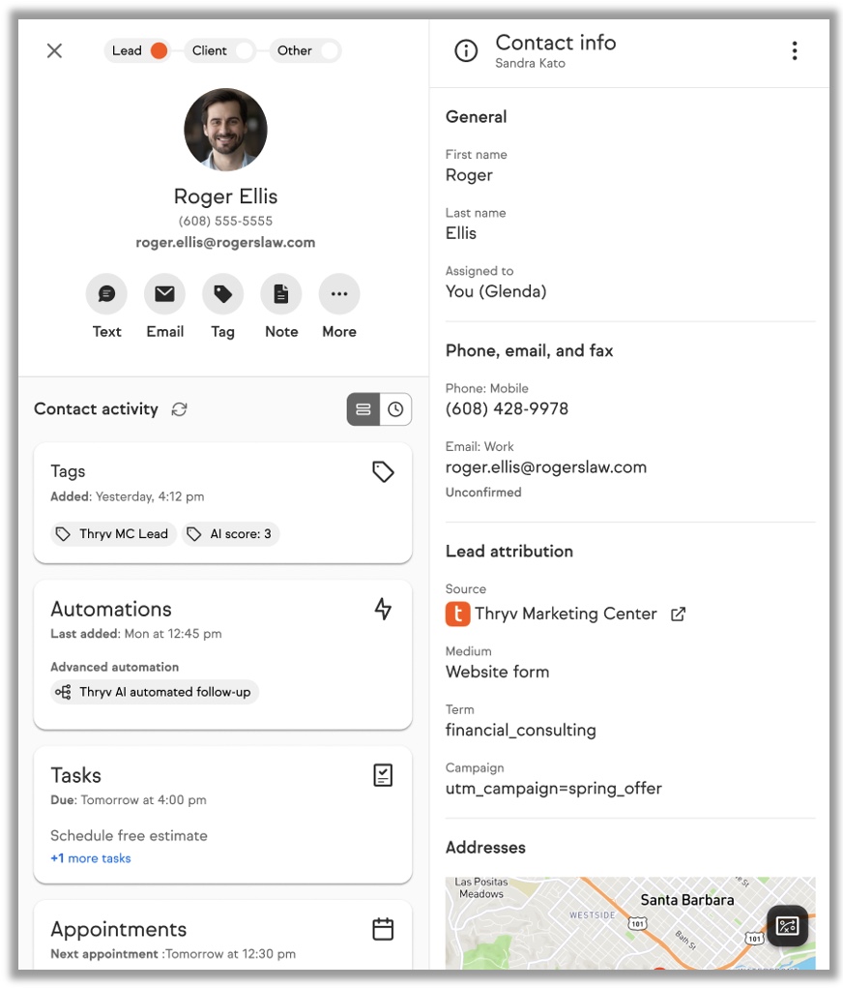
Task: Close the contact panel with X
Action: [x=54, y=51]
